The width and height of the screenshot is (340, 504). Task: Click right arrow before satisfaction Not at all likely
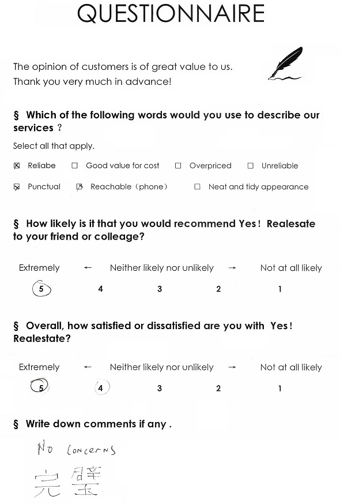[232, 367]
